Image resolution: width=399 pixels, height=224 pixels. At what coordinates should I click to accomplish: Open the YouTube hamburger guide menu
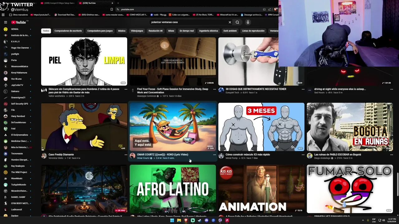point(5,22)
